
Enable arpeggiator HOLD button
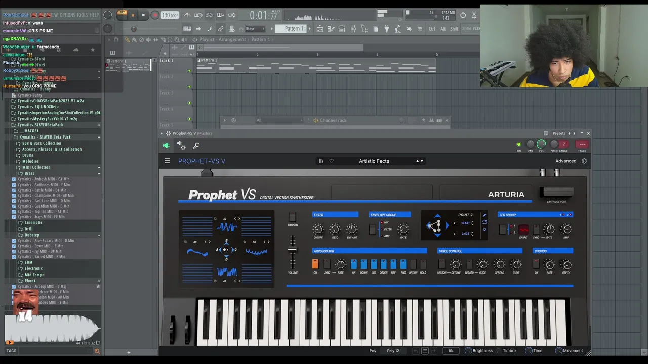pos(423,264)
